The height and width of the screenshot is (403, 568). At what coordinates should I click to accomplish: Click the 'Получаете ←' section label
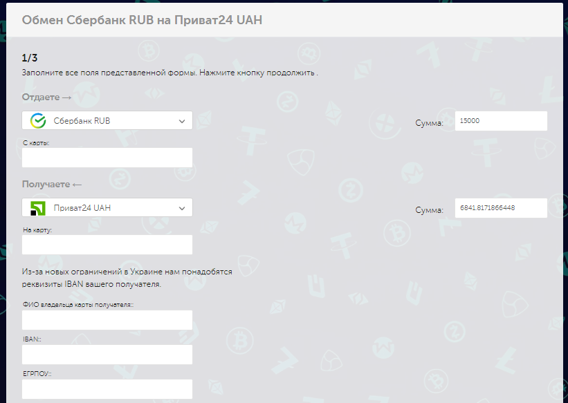52,185
